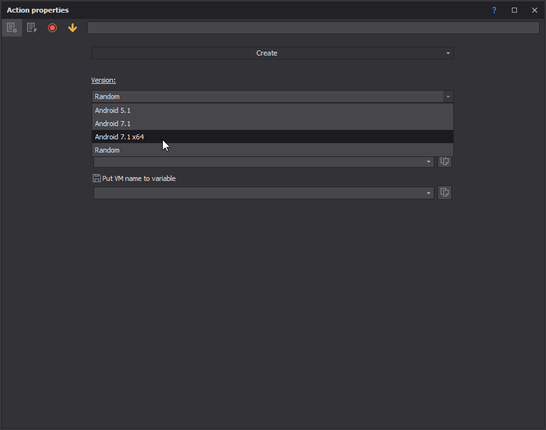The image size is (546, 430).
Task: Open the action notes edit icon
Action: coord(32,28)
